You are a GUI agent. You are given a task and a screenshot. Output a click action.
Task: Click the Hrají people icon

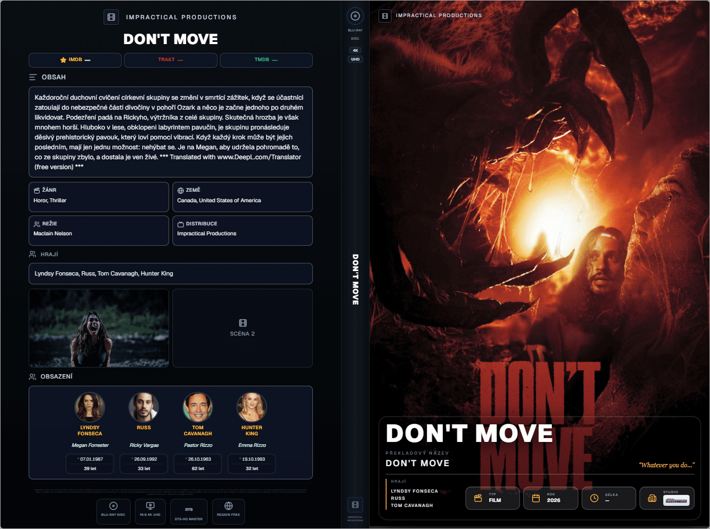(x=32, y=254)
